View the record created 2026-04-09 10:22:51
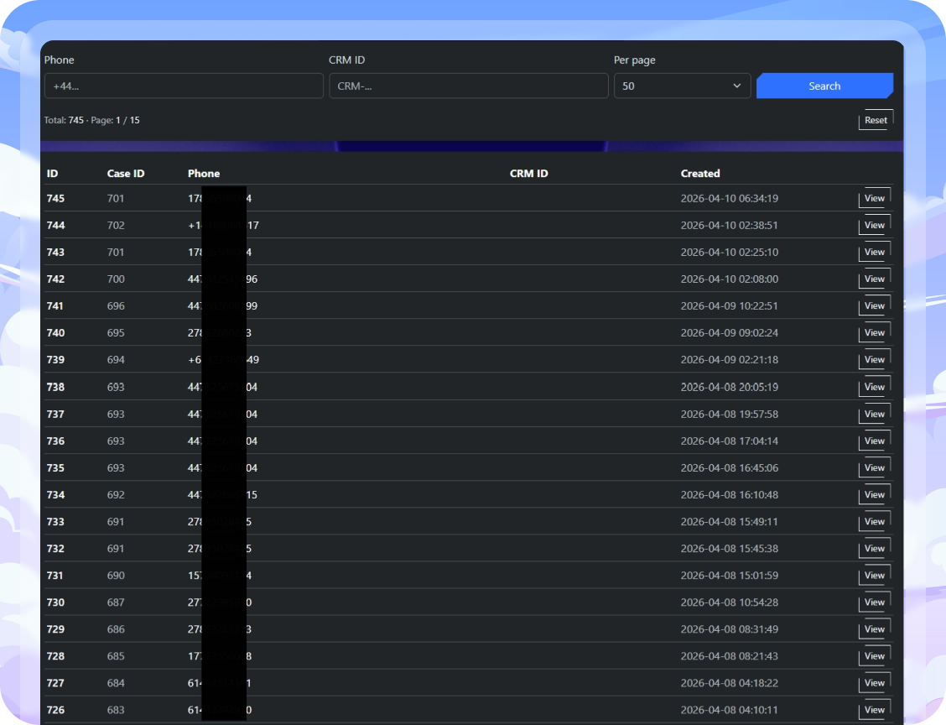 (873, 305)
